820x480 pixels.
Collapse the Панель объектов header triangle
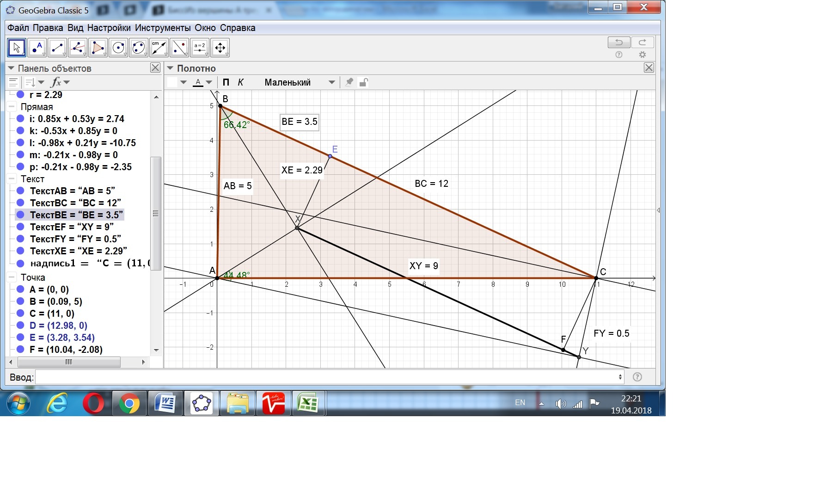point(12,68)
